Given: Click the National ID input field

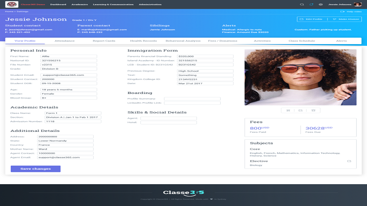Looking at the screenshot, I should point(68,61).
